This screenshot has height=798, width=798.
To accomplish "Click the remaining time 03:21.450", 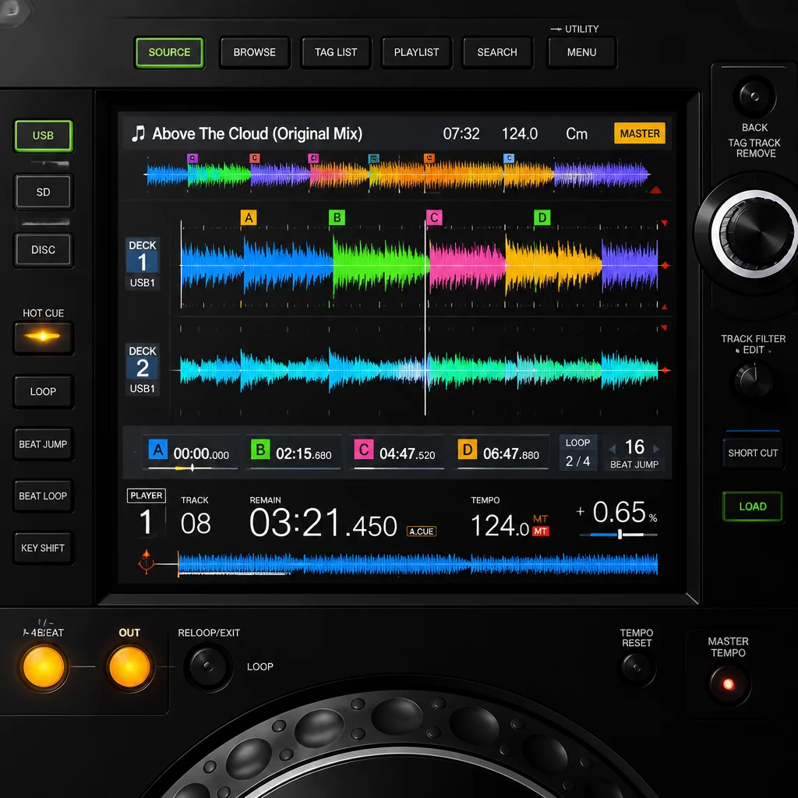I will pos(323,523).
